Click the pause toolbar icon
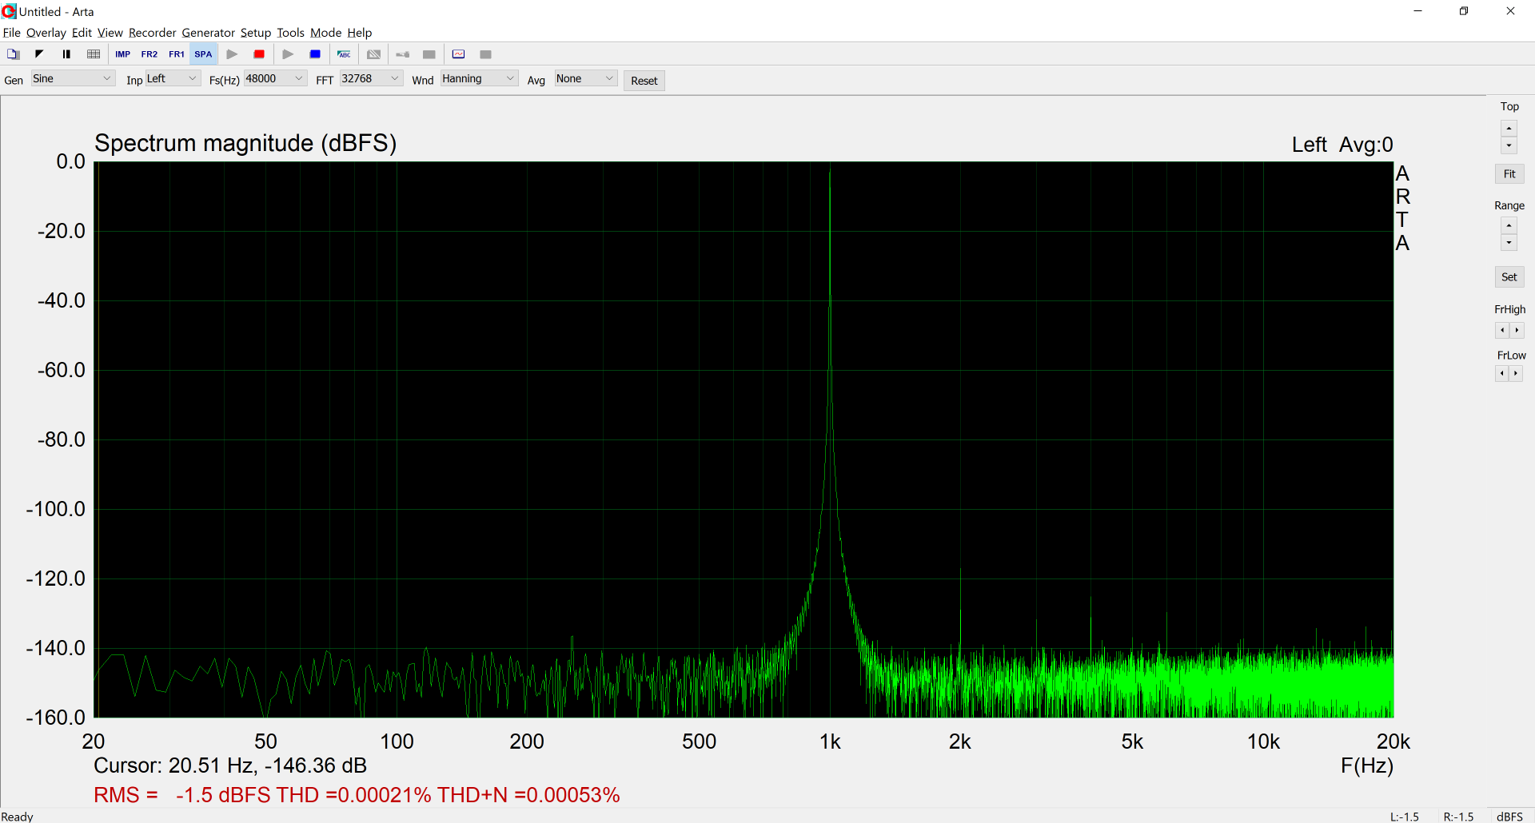This screenshot has width=1535, height=823. point(66,54)
